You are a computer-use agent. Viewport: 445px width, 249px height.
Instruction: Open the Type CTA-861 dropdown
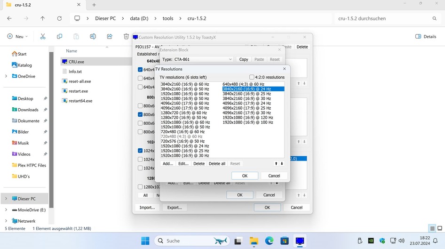click(203, 59)
